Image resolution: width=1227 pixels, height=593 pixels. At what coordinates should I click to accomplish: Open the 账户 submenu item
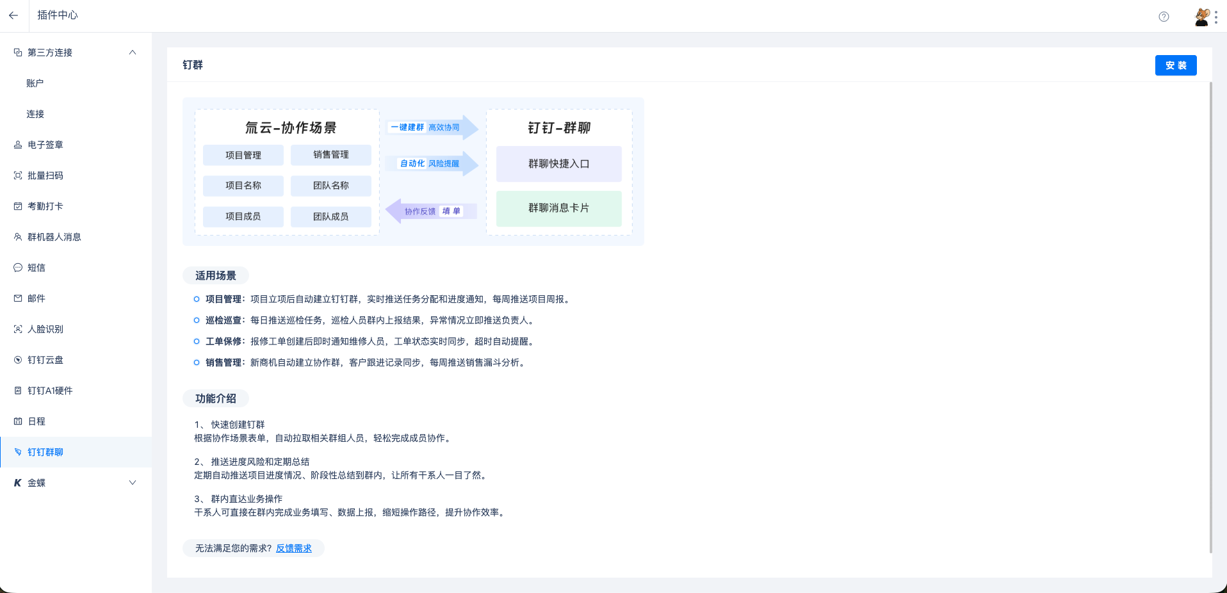click(x=76, y=83)
